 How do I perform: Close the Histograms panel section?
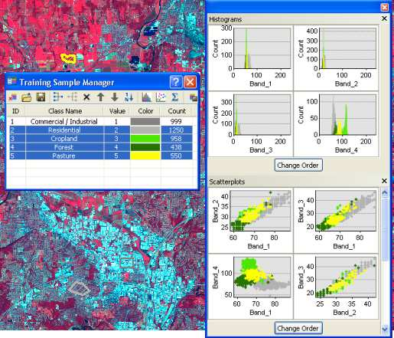click(x=384, y=18)
